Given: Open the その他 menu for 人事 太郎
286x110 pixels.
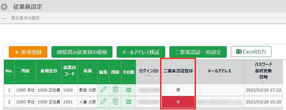Looking at the screenshot, I should 129,102.
